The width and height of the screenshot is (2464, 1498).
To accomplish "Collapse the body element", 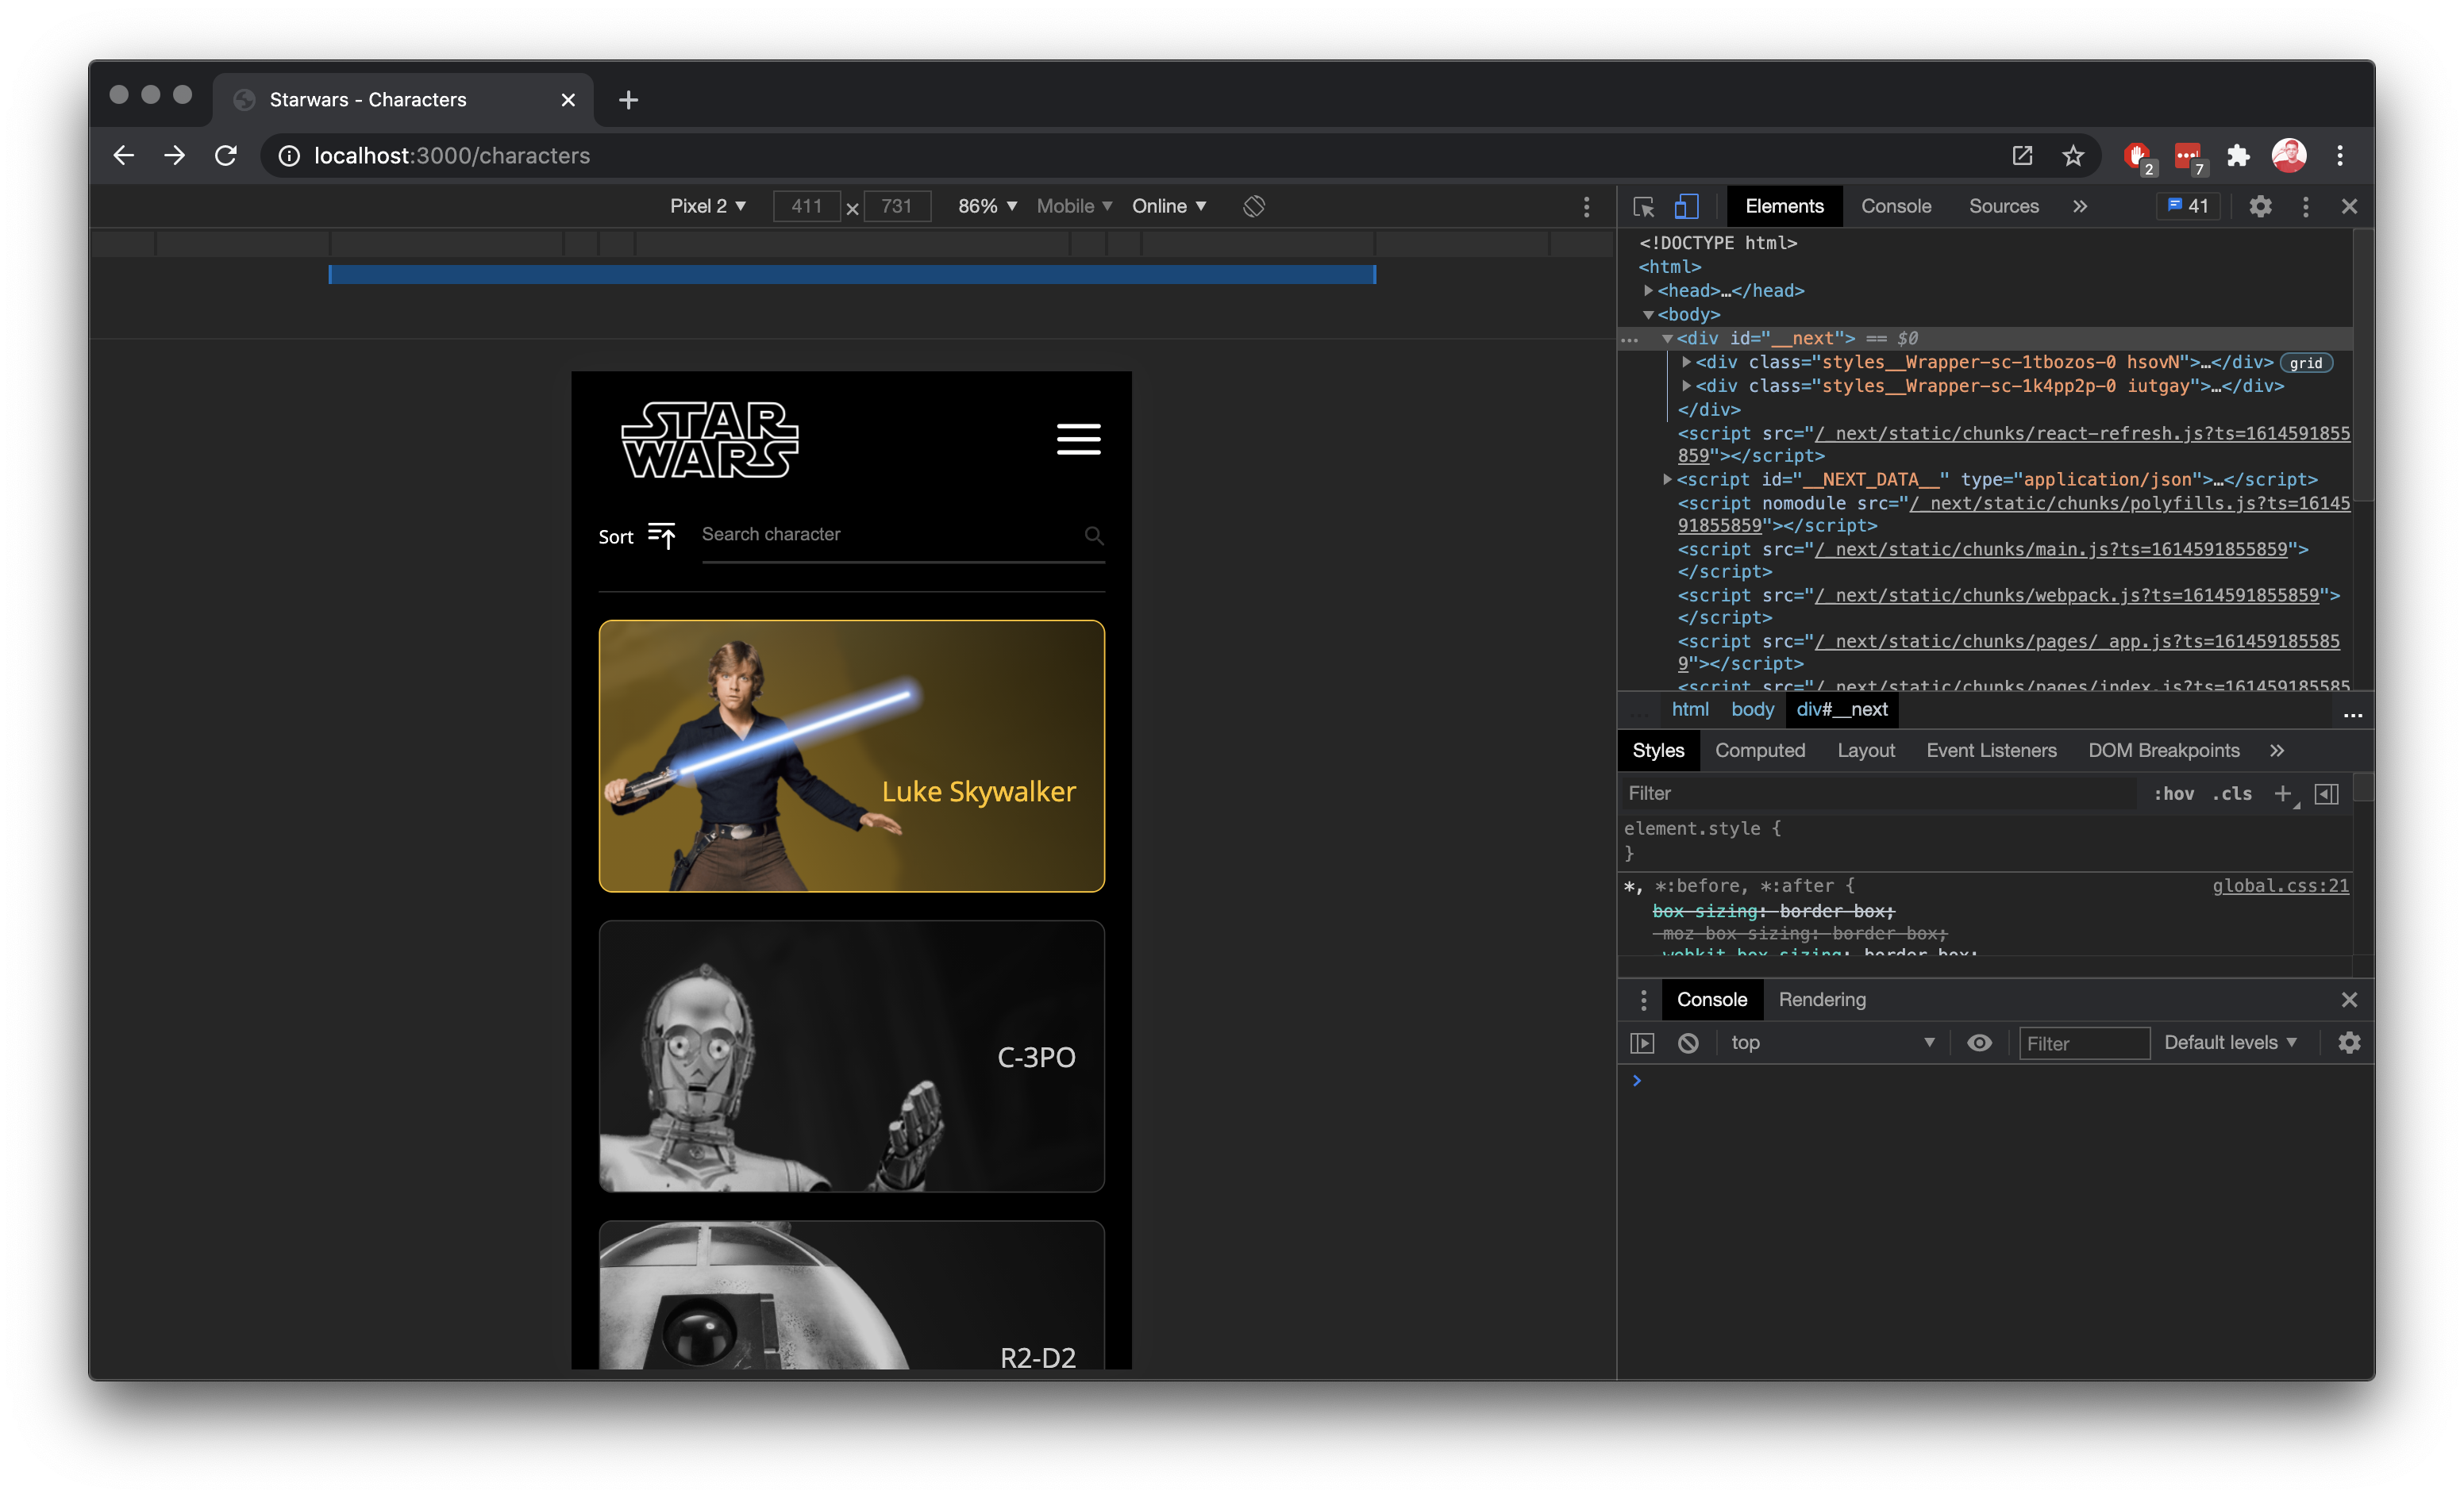I will pyautogui.click(x=1648, y=315).
